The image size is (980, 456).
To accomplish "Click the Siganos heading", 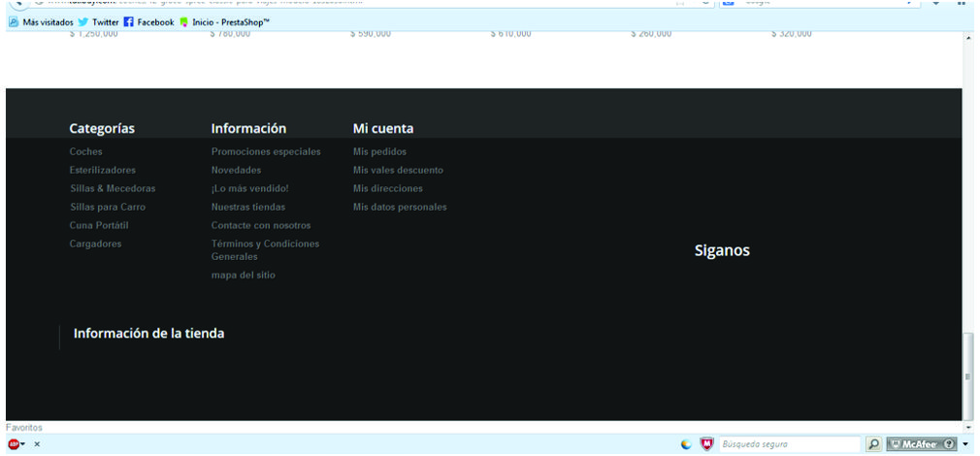I will point(722,250).
